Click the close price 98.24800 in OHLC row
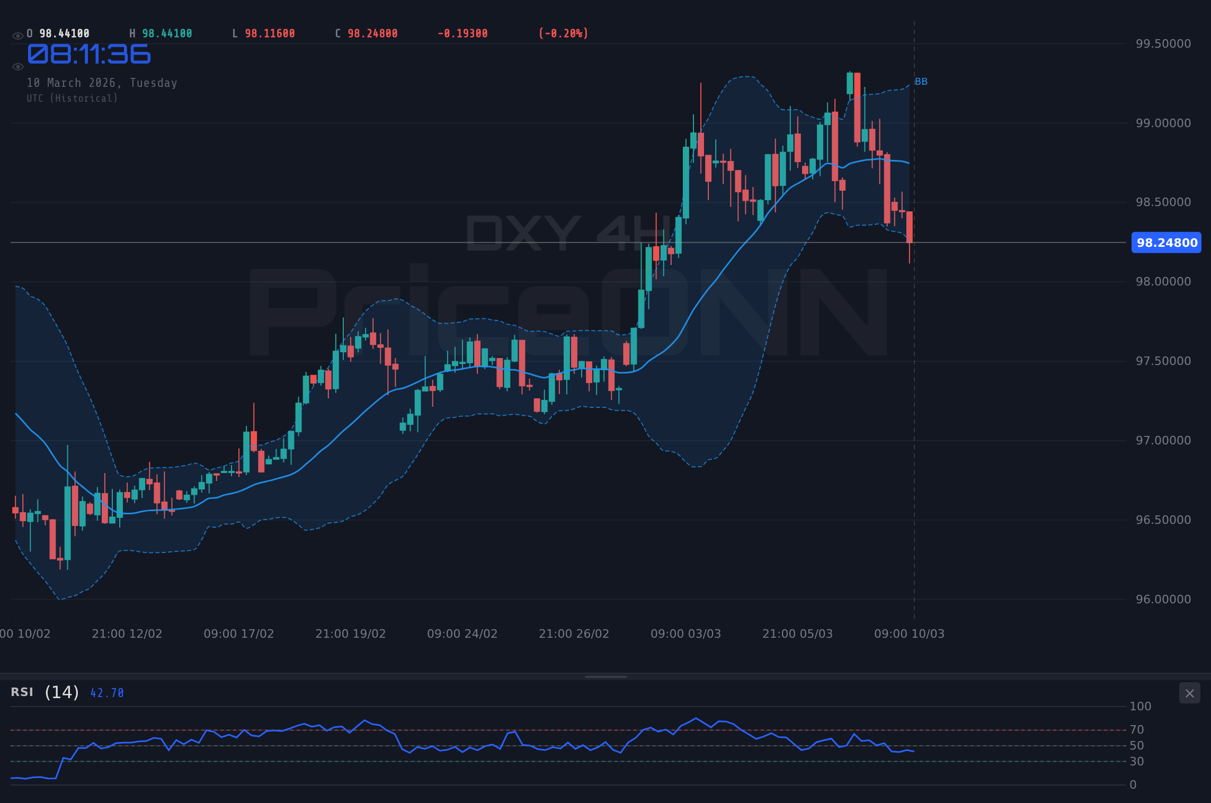 (372, 33)
